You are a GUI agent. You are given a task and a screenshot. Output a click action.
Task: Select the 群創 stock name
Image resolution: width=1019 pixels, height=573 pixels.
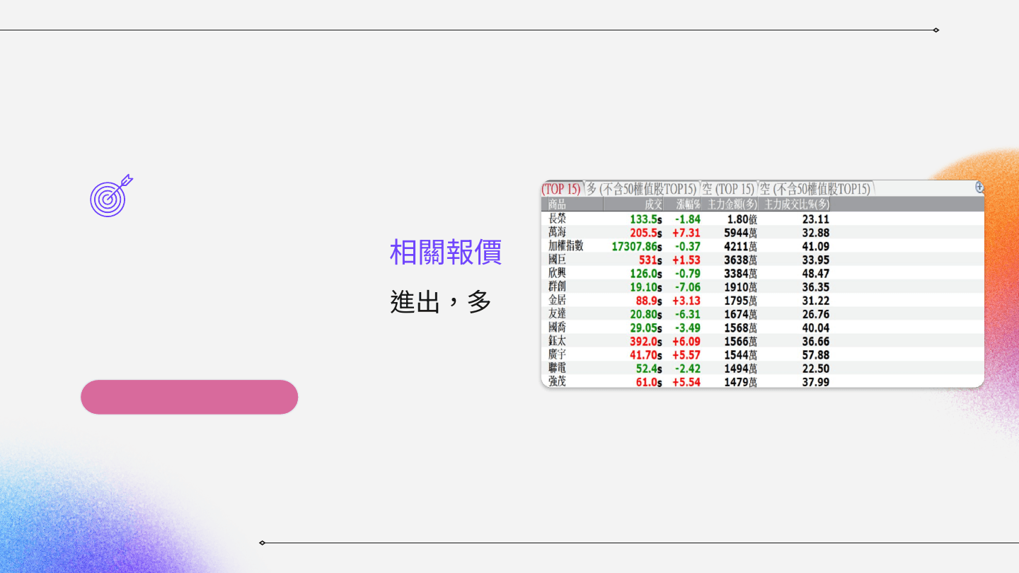558,286
